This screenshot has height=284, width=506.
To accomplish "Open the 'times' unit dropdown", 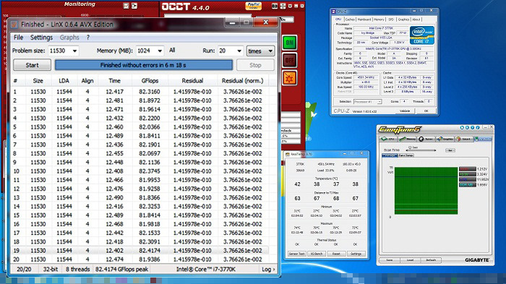I will [260, 51].
